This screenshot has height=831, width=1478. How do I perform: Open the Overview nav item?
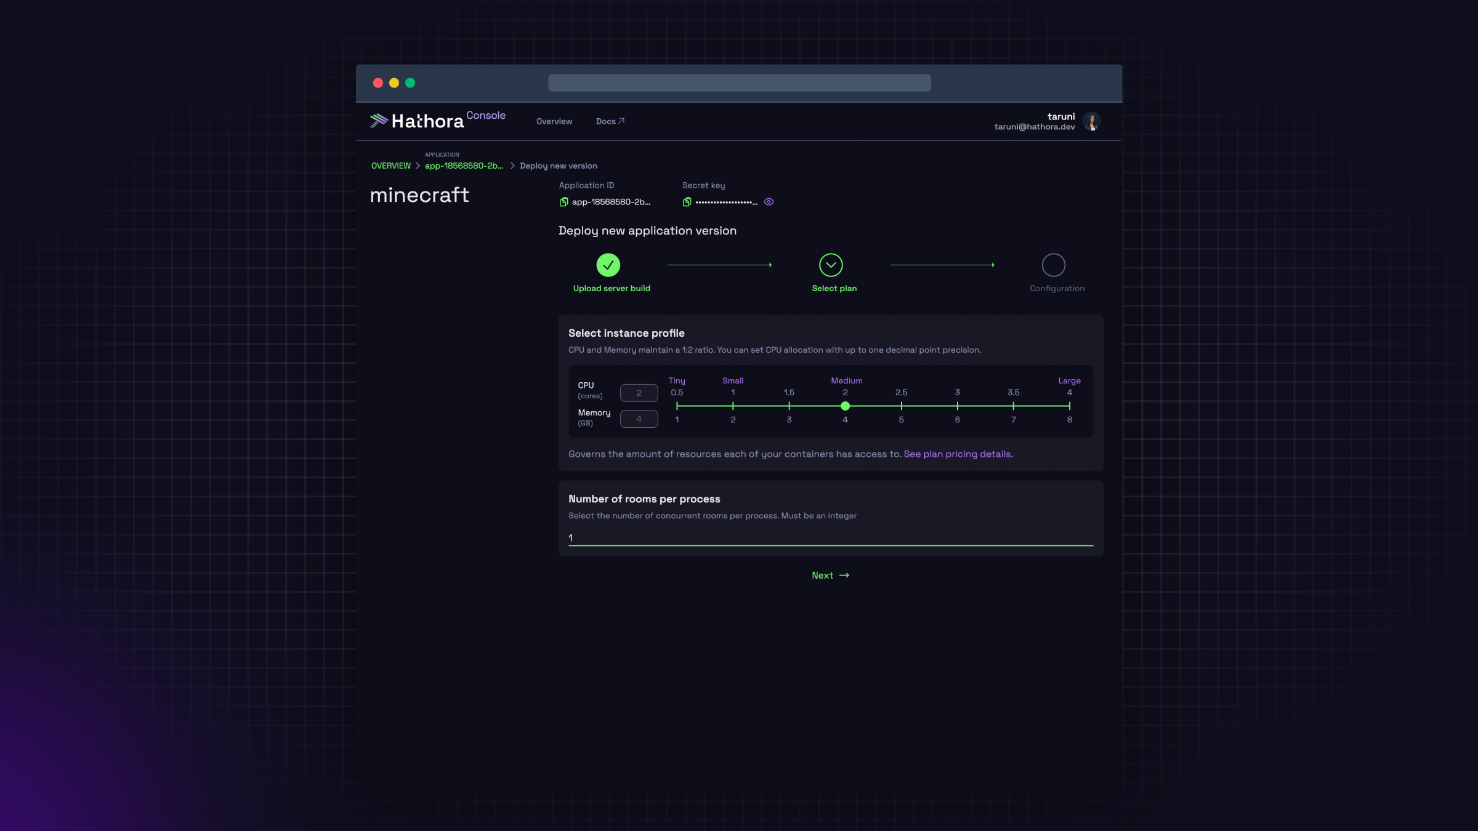click(554, 121)
